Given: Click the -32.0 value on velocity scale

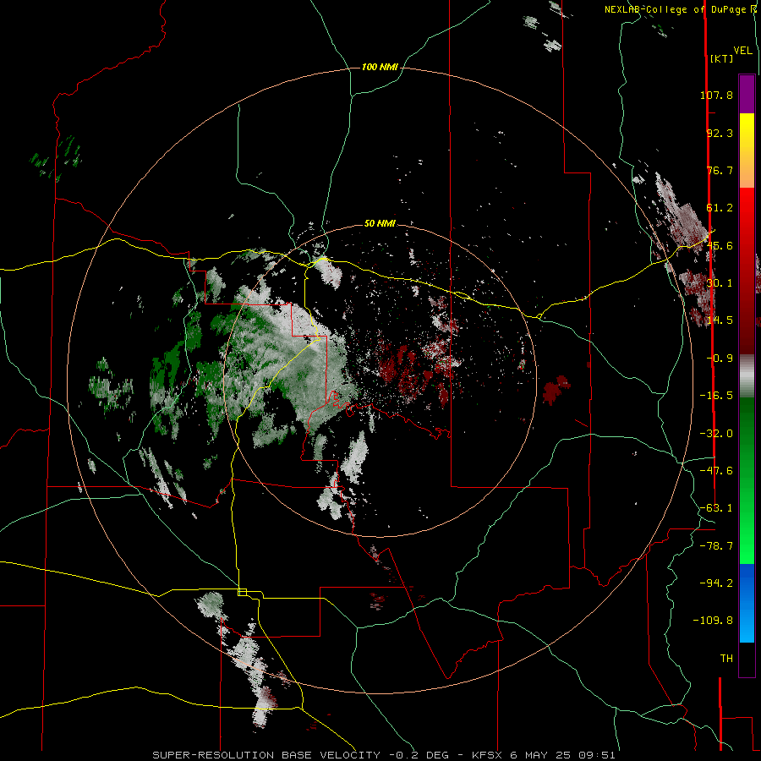Looking at the screenshot, I should [x=716, y=434].
